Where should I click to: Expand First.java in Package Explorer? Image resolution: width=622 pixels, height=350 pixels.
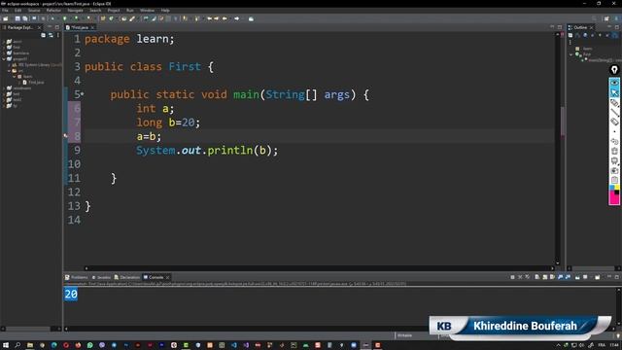(x=19, y=82)
